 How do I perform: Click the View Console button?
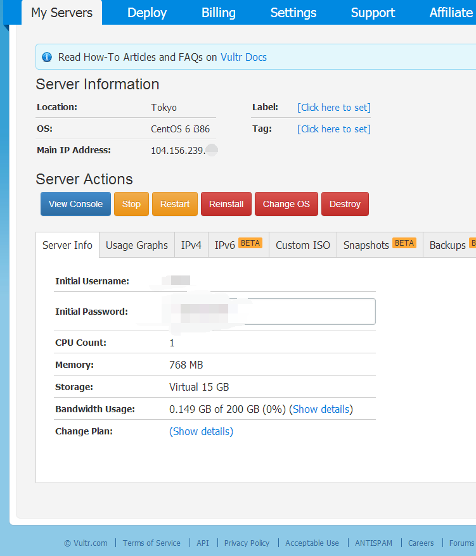75,204
